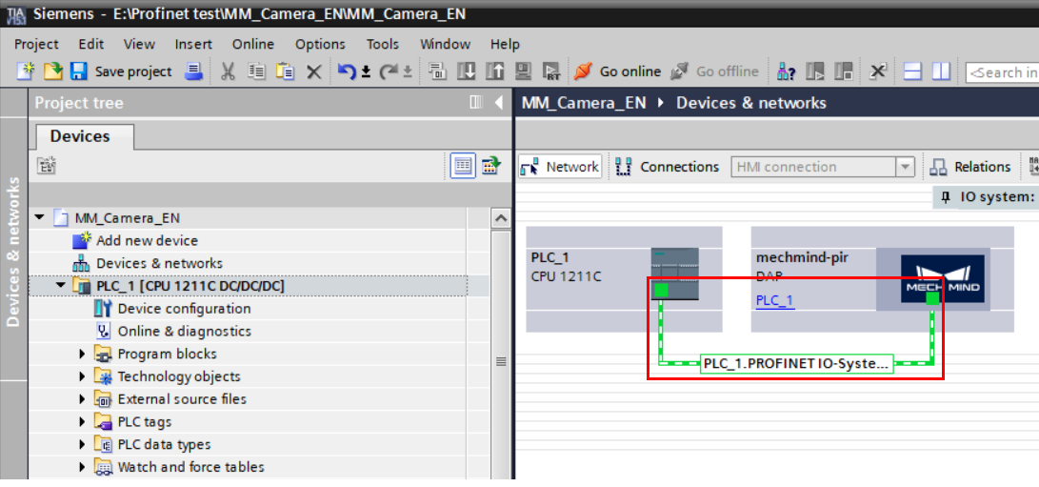This screenshot has width=1039, height=487.
Task: Open the Options menu
Action: 320,45
